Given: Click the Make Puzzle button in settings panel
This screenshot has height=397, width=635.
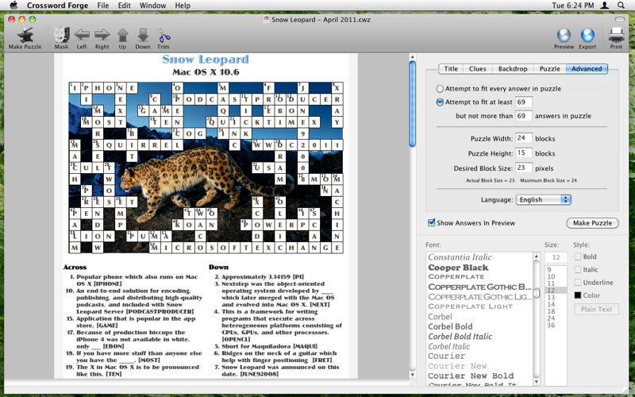Looking at the screenshot, I should click(592, 223).
